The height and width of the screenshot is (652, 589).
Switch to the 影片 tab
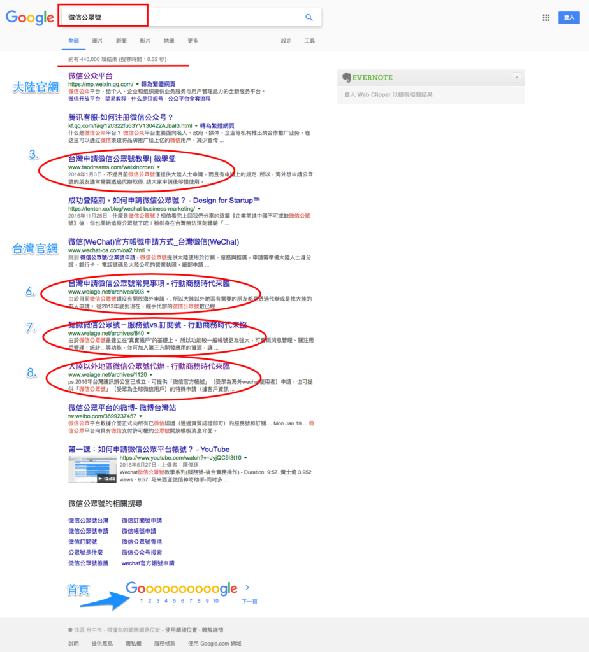tap(145, 41)
